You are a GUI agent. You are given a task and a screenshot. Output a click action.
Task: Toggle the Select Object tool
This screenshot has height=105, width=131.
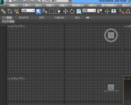point(39,11)
